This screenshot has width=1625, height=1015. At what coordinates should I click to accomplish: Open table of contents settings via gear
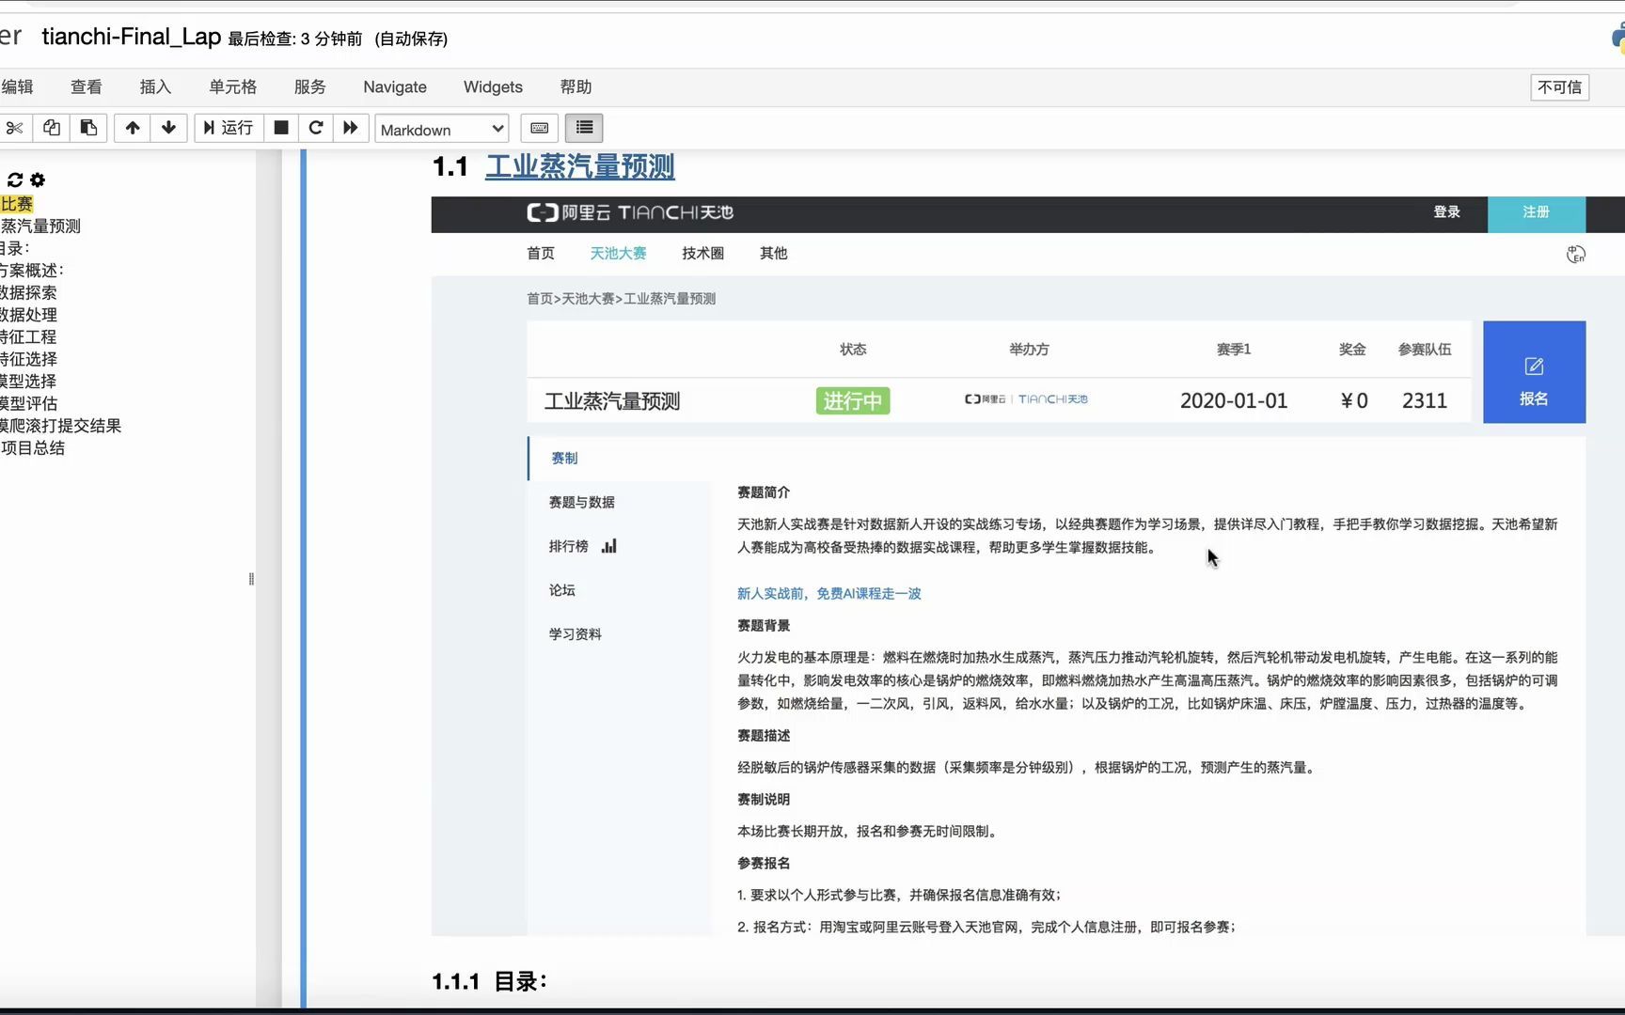[37, 180]
